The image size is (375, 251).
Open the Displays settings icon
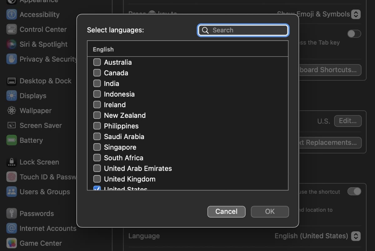[12, 96]
